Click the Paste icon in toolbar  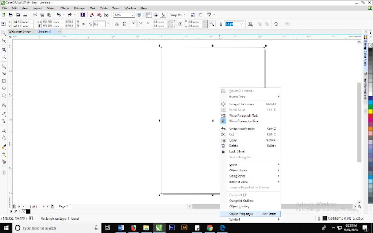(x=49, y=15)
